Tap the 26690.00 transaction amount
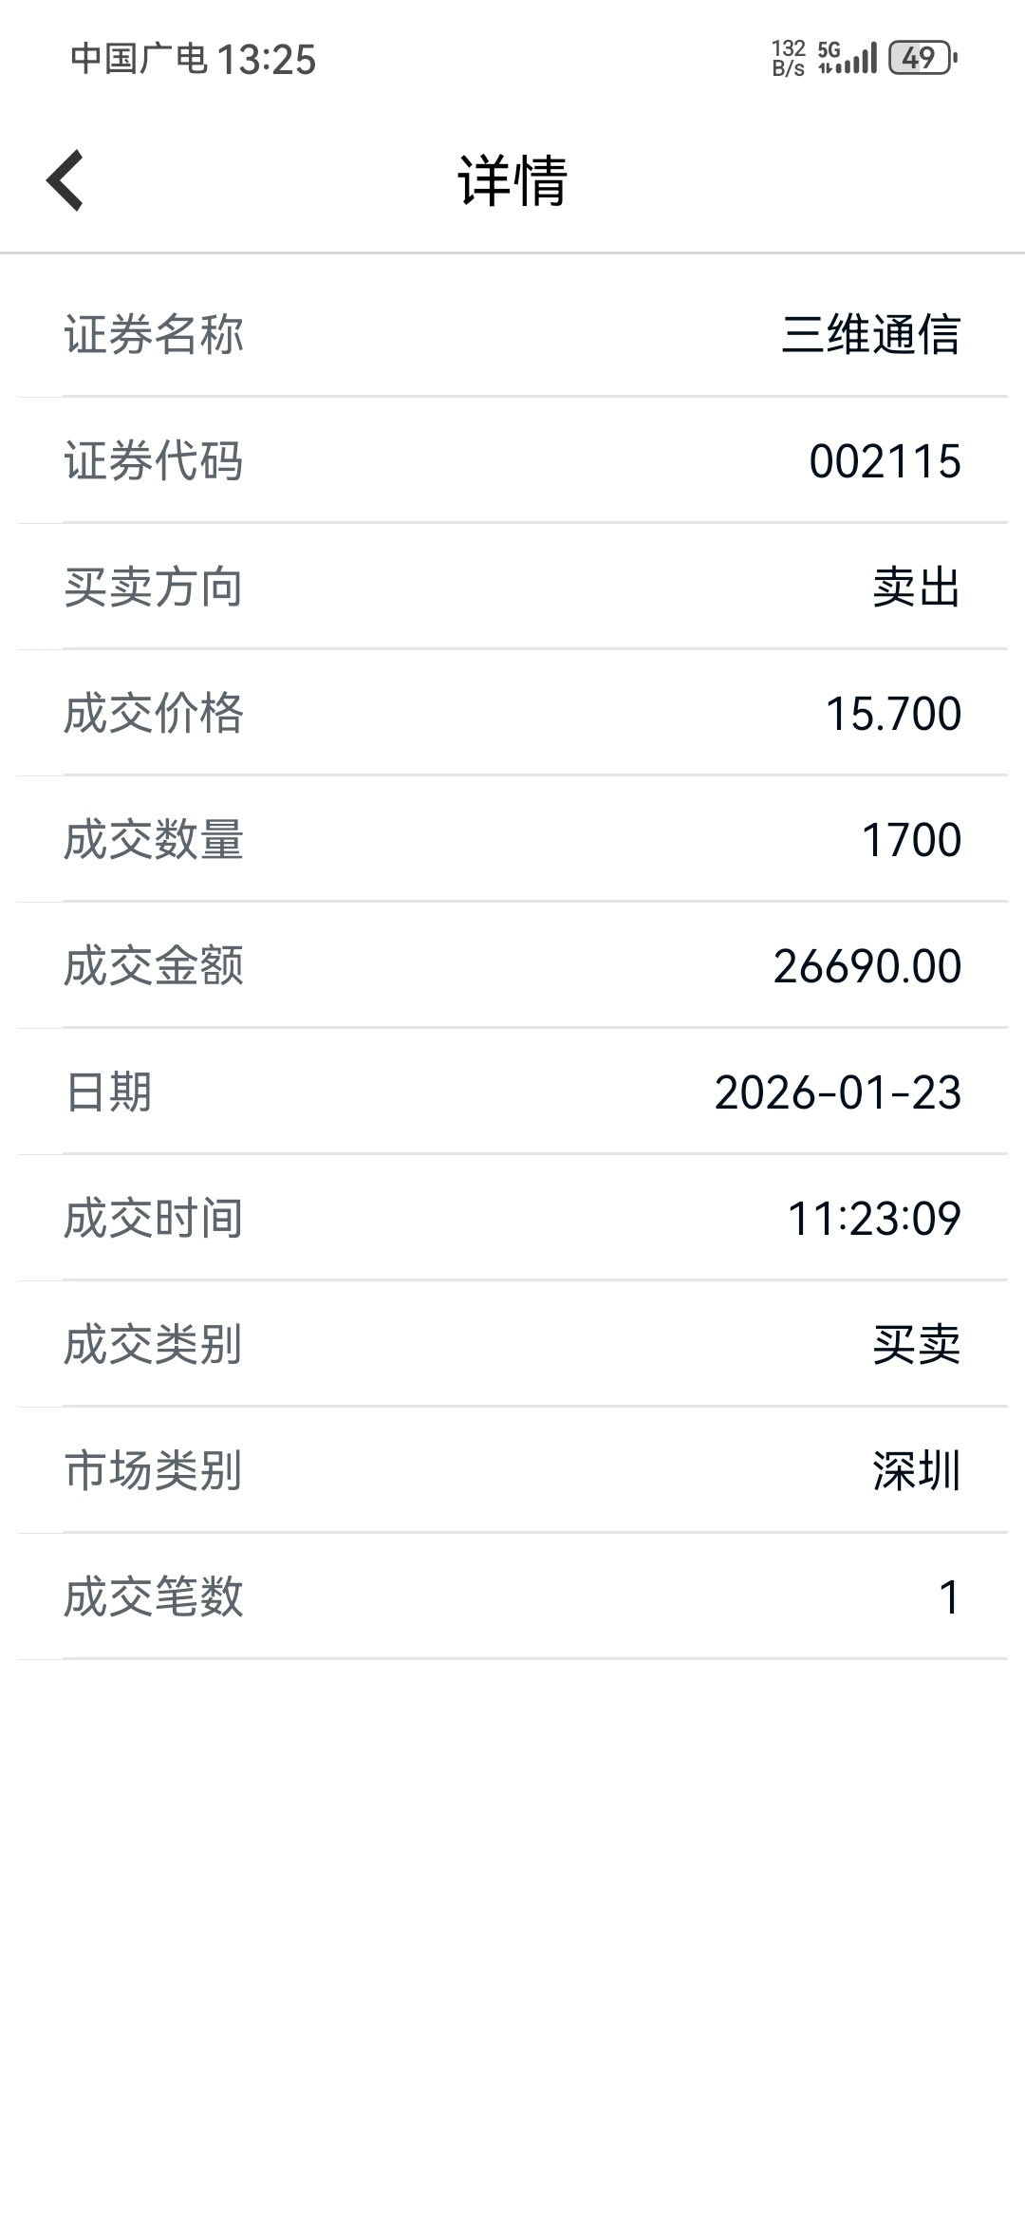This screenshot has height=2221, width=1025. (x=867, y=966)
